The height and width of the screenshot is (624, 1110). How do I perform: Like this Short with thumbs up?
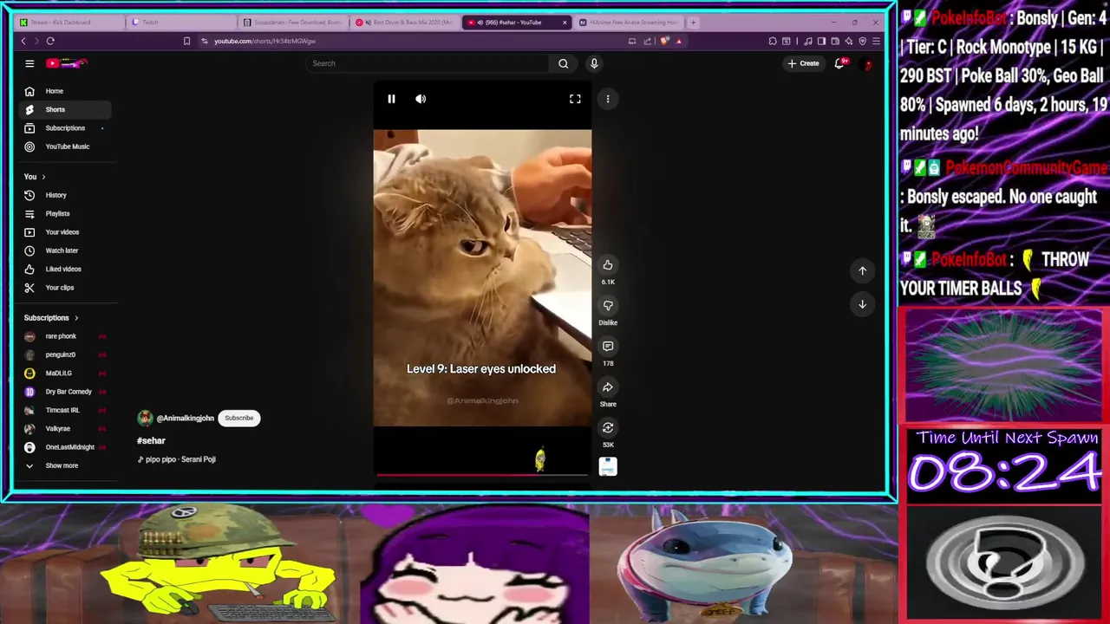(608, 265)
